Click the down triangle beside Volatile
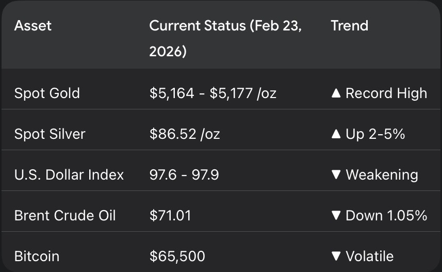This screenshot has width=442, height=272. (x=336, y=257)
